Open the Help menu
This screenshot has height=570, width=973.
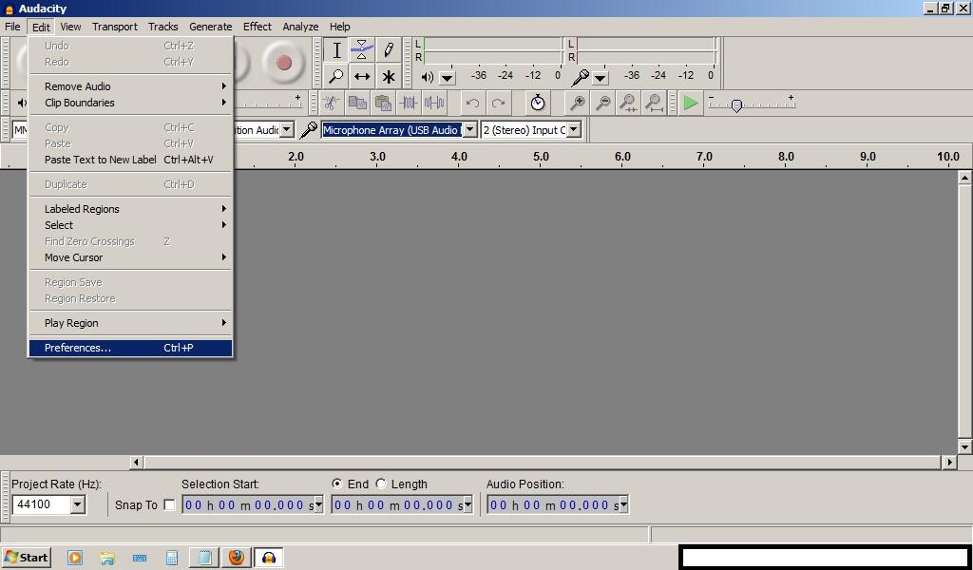pos(339,27)
